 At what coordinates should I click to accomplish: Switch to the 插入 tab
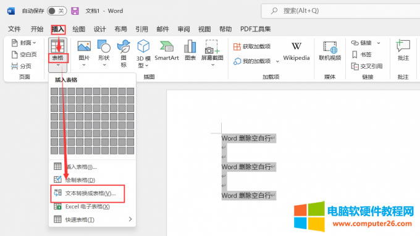[x=58, y=29]
